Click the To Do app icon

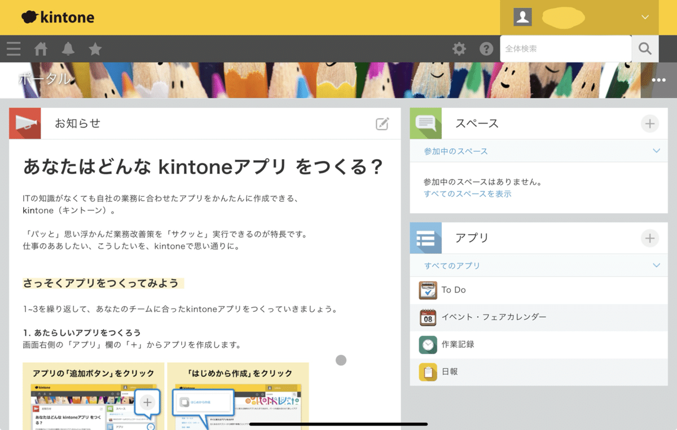point(428,290)
